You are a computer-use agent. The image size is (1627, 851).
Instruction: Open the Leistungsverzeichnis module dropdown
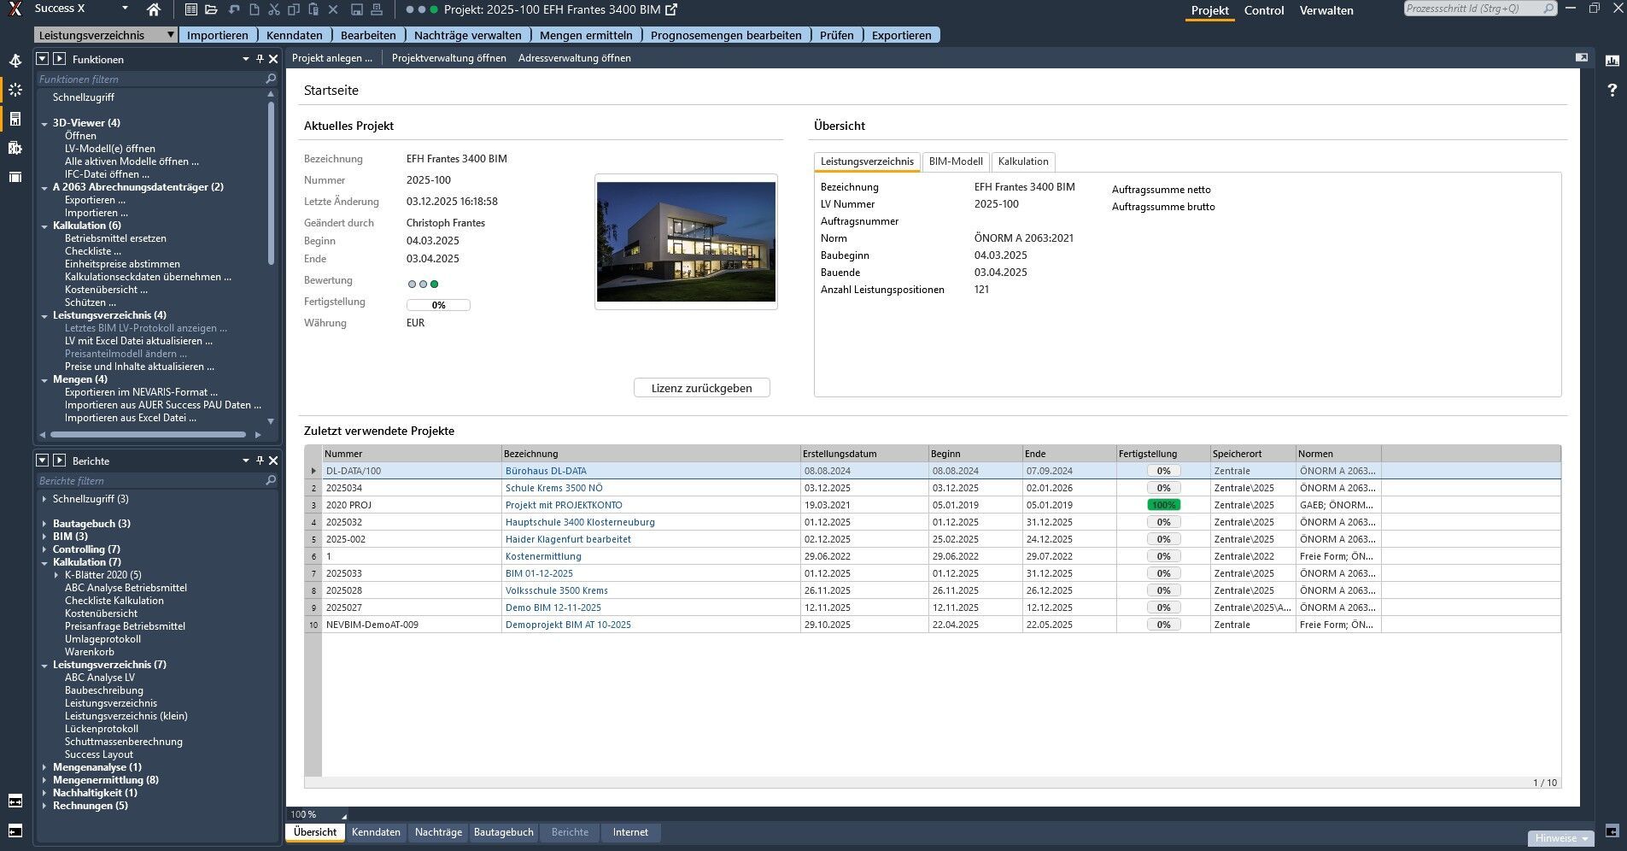[171, 35]
